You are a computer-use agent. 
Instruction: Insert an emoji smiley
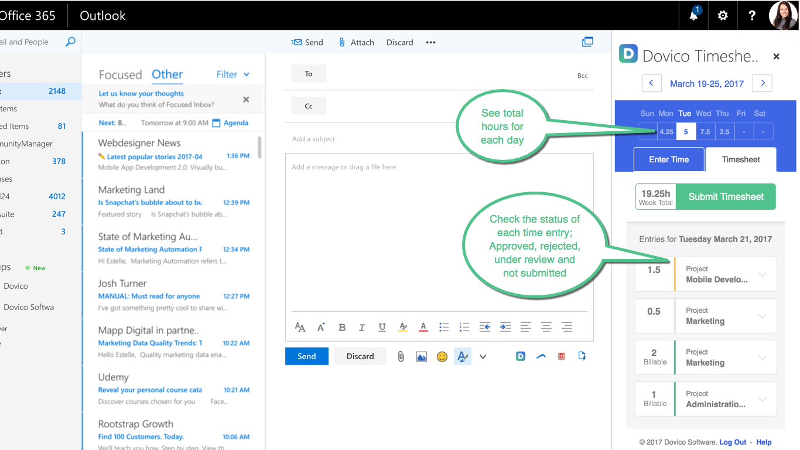click(442, 356)
